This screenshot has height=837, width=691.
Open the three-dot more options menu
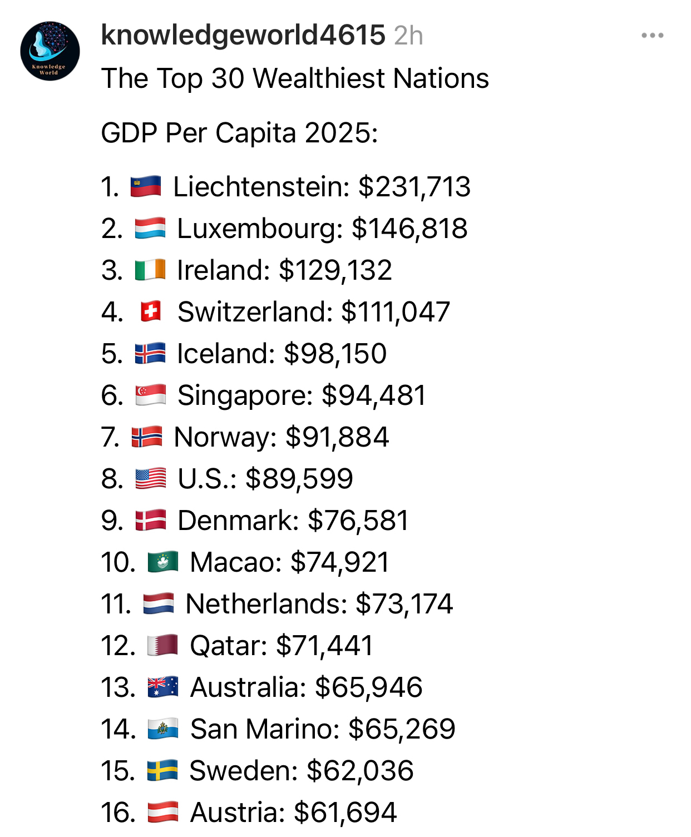point(652,36)
